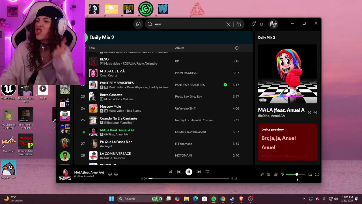Open the Browse icon beside search bar

tap(239, 24)
